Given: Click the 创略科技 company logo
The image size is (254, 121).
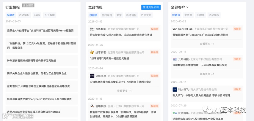Looking at the screenshot, I should pos(92,106).
